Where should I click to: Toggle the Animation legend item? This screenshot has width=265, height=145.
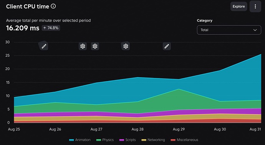80,140
